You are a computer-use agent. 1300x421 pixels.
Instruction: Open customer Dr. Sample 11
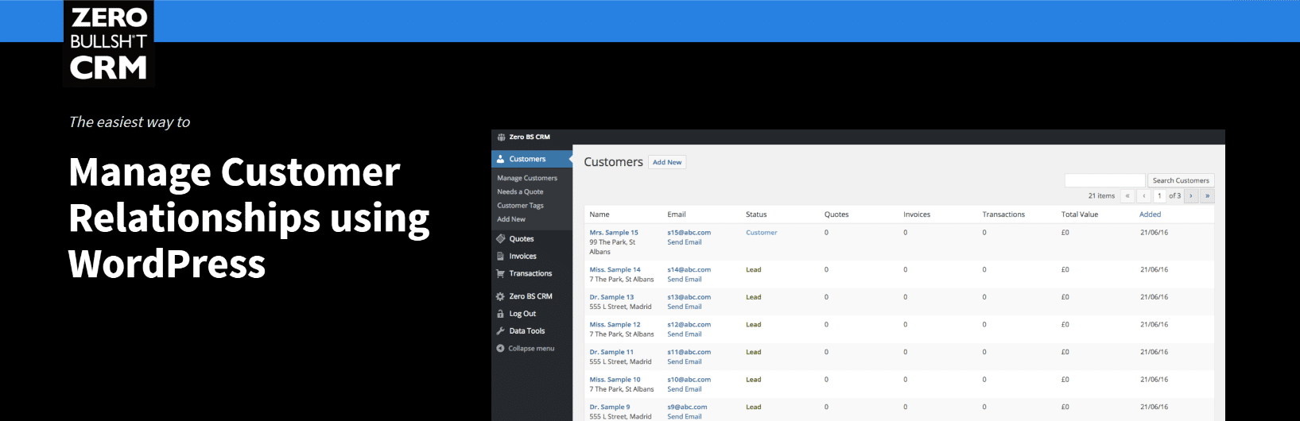(x=611, y=352)
